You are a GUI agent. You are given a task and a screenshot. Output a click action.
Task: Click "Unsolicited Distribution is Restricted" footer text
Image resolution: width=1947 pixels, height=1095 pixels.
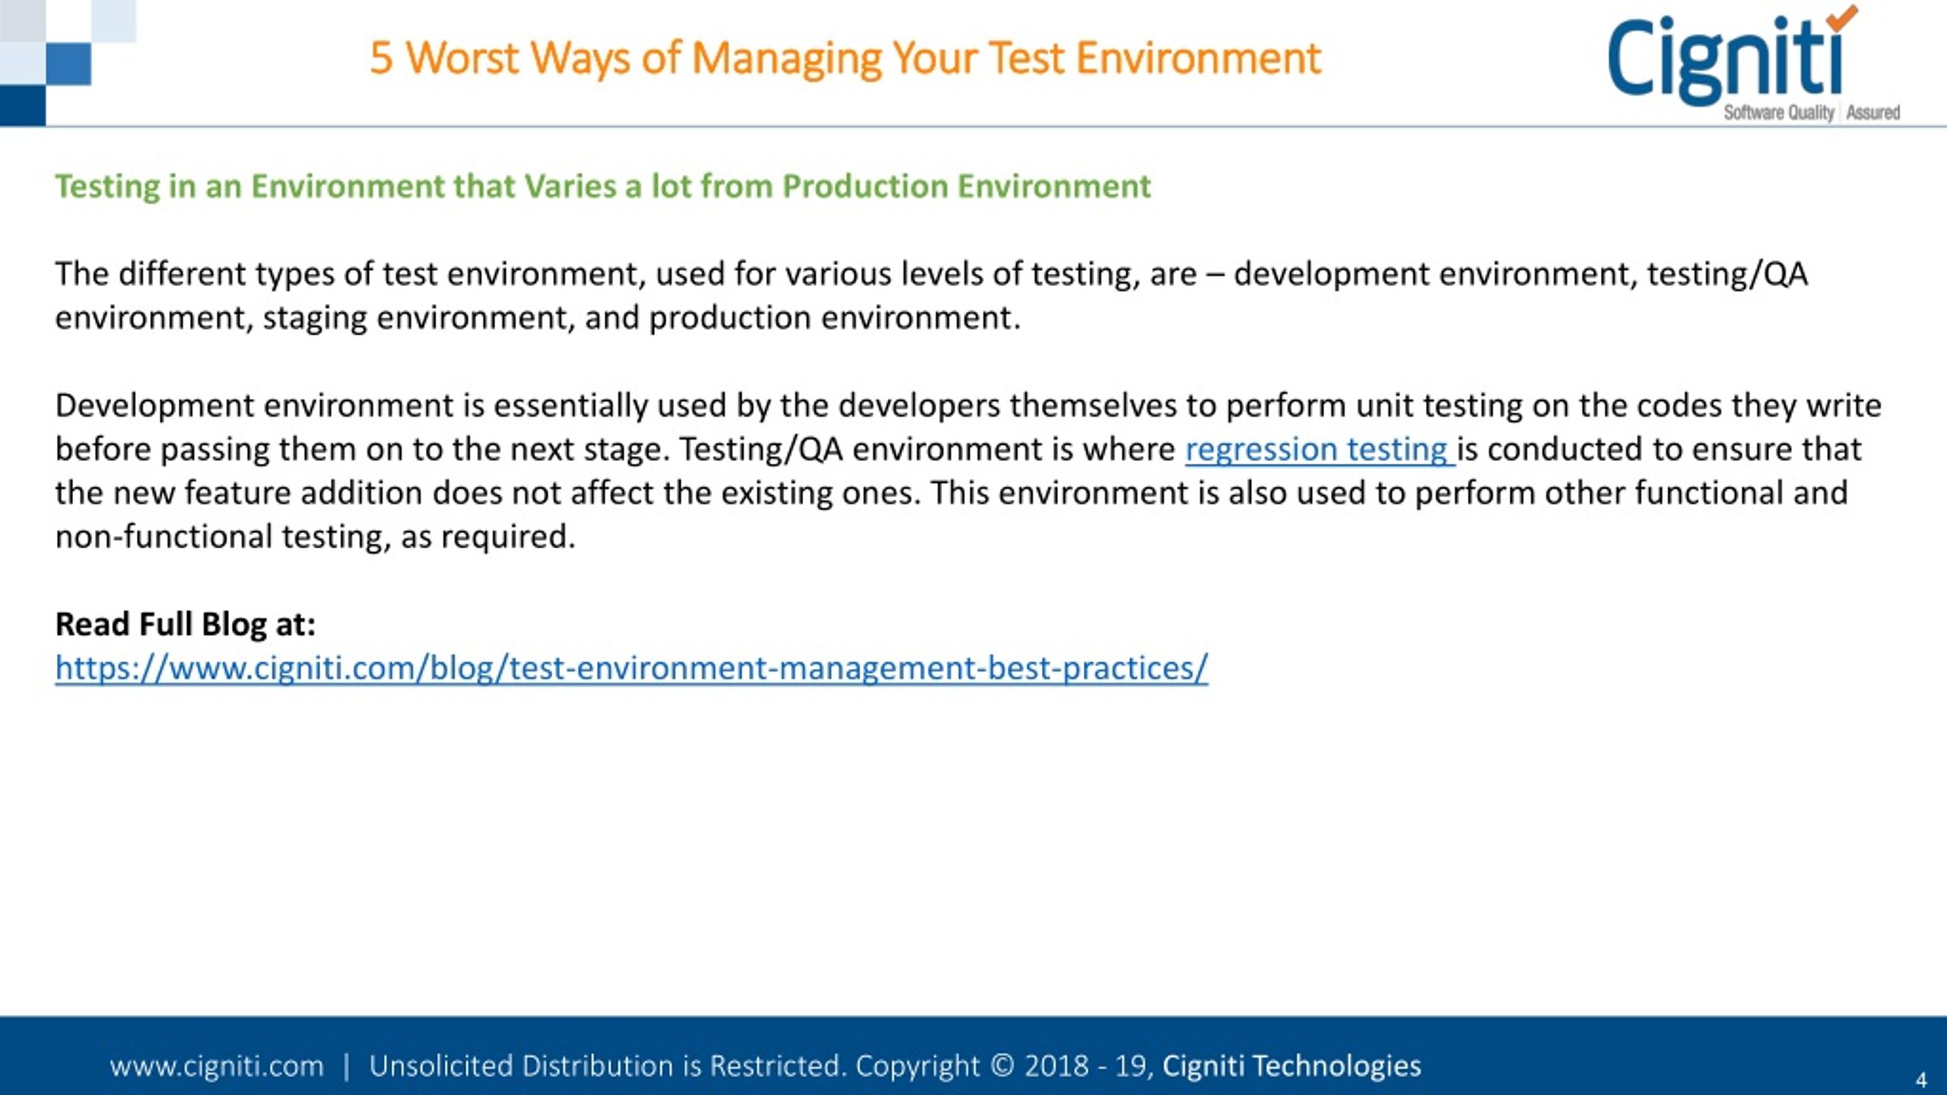tap(608, 1065)
